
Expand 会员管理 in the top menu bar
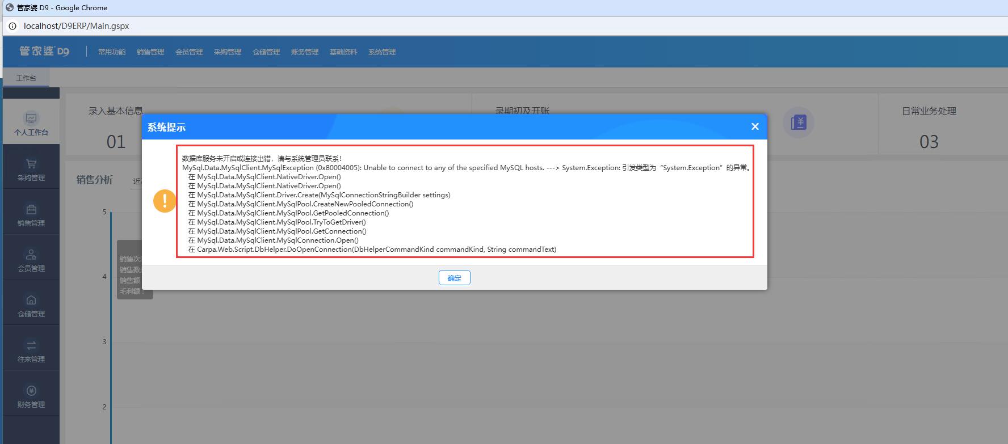(x=189, y=52)
